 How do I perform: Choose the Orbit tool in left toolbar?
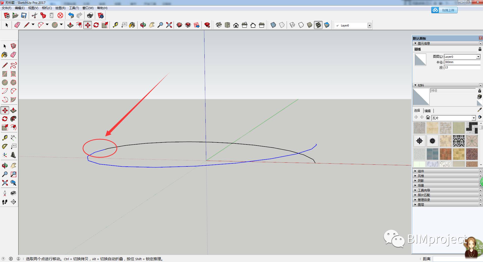(x=5, y=166)
